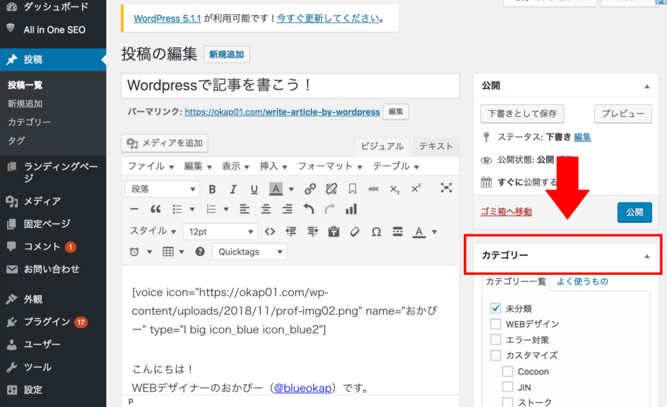Screen dimensions: 667x407
Task: Open bulleted list style options arrow
Action: (192, 209)
